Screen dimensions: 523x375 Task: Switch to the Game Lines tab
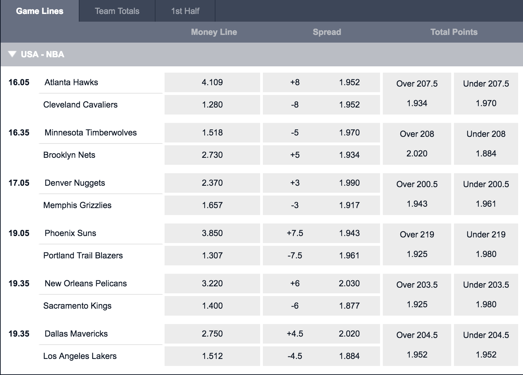(40, 11)
